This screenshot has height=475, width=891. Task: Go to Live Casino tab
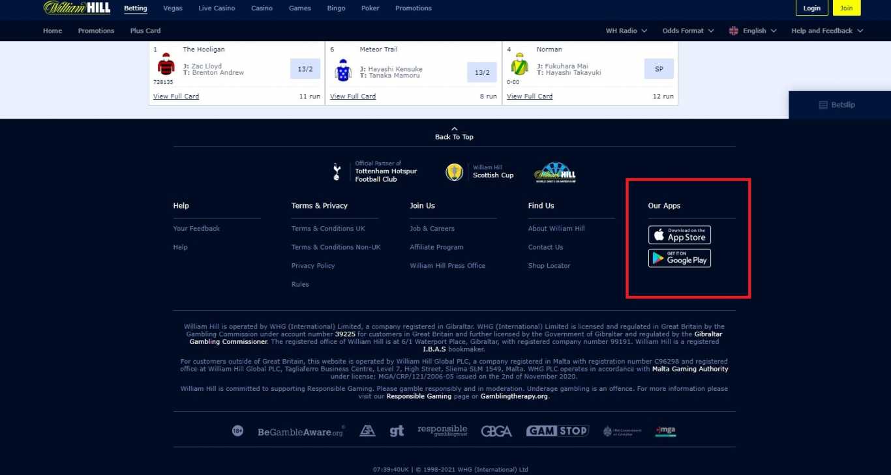(217, 8)
